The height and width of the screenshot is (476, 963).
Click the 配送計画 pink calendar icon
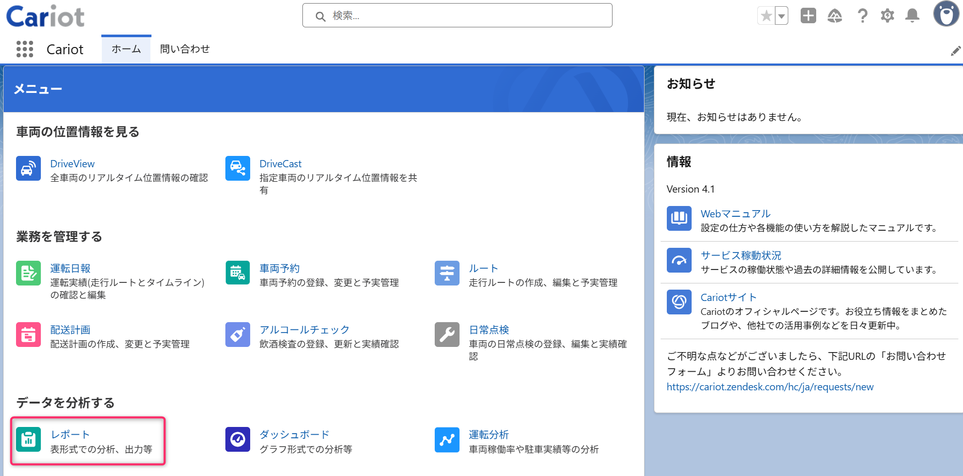coord(28,335)
